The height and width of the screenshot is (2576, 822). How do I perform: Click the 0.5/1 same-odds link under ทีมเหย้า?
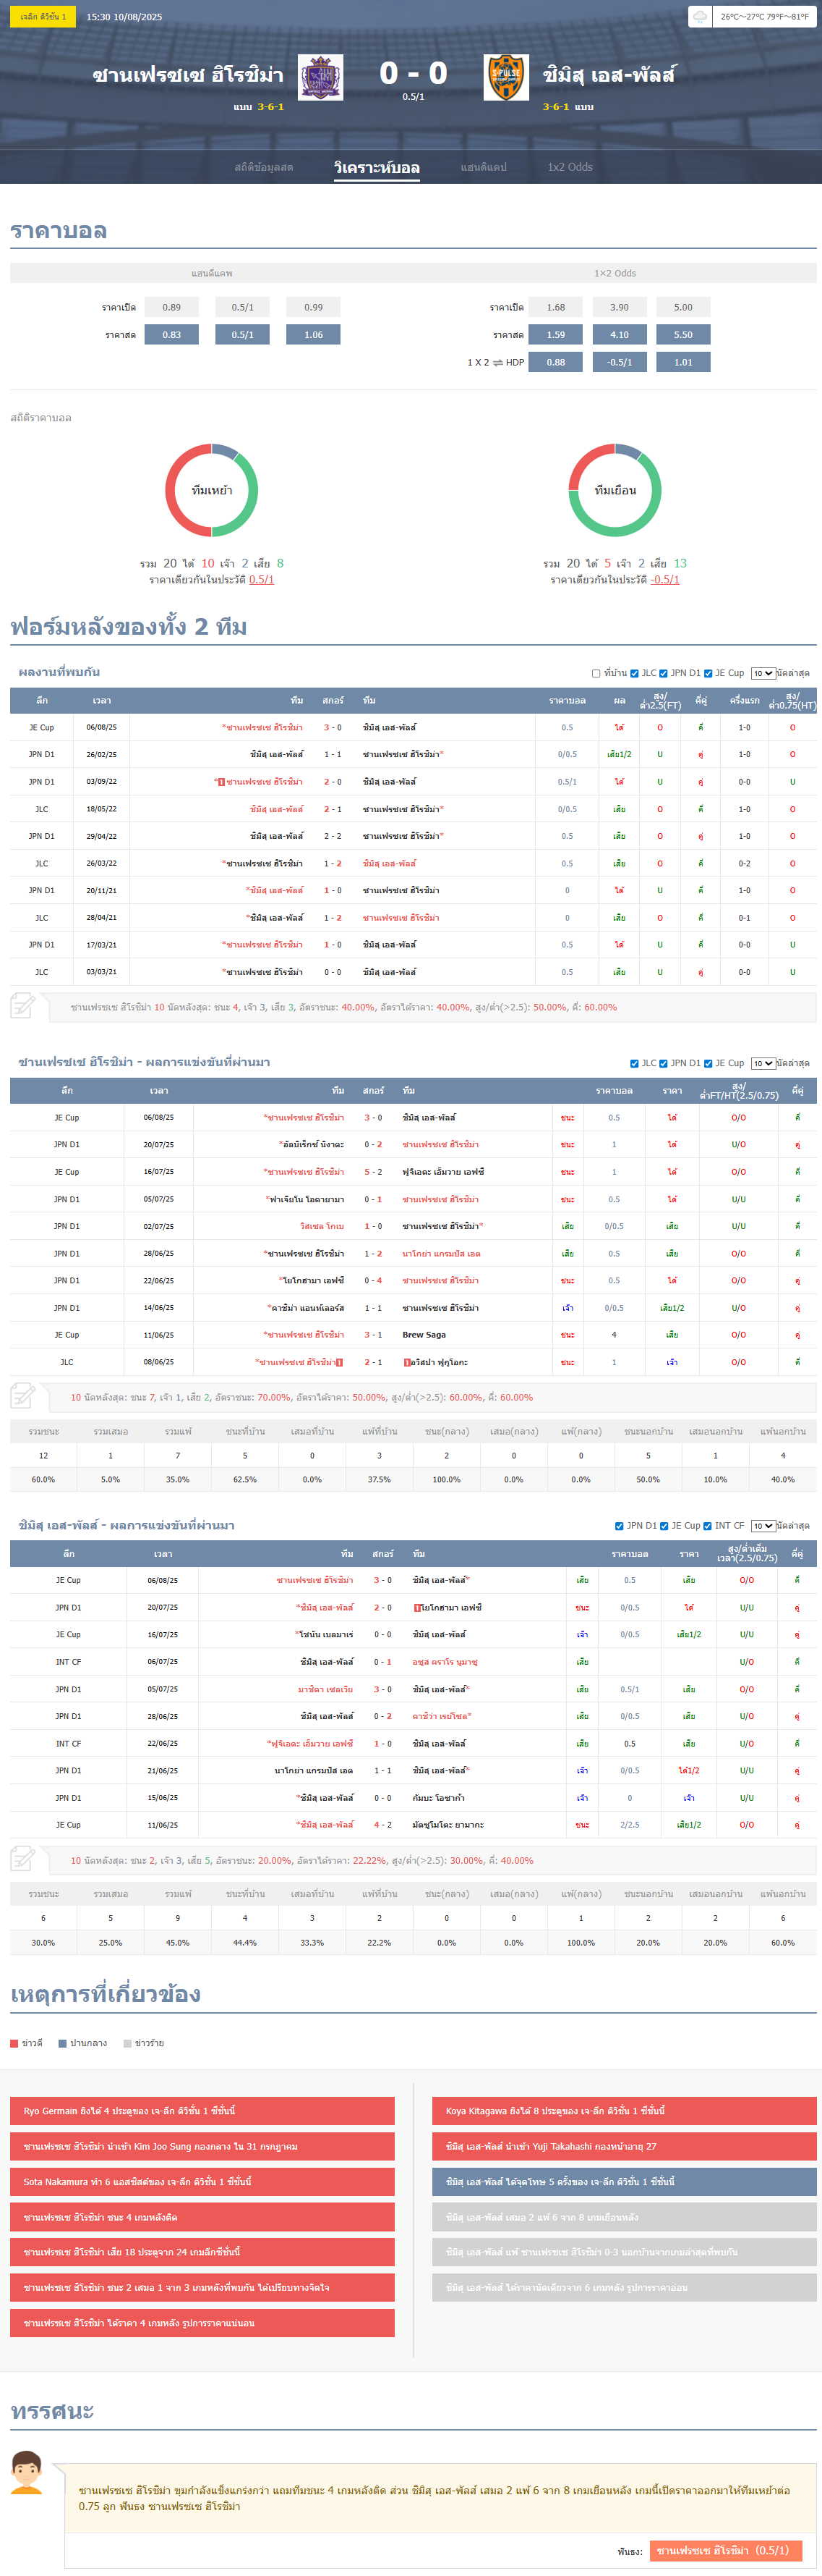pyautogui.click(x=262, y=580)
